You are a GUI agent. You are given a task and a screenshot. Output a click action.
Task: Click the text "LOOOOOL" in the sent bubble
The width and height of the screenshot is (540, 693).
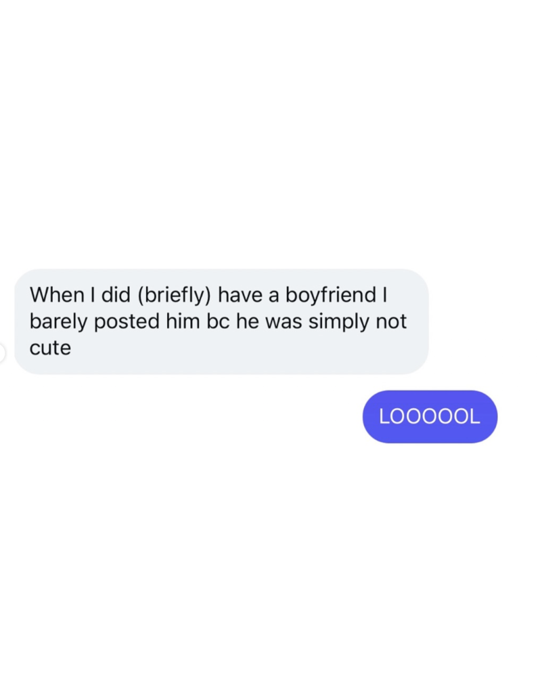point(430,416)
